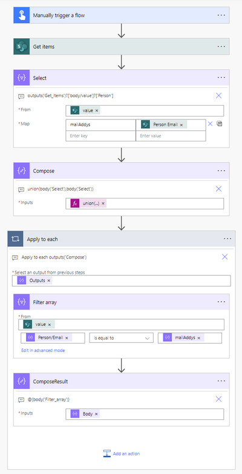Screen dimensions: 242x474
Task: Click the Filter array action icon
Action: (21, 302)
